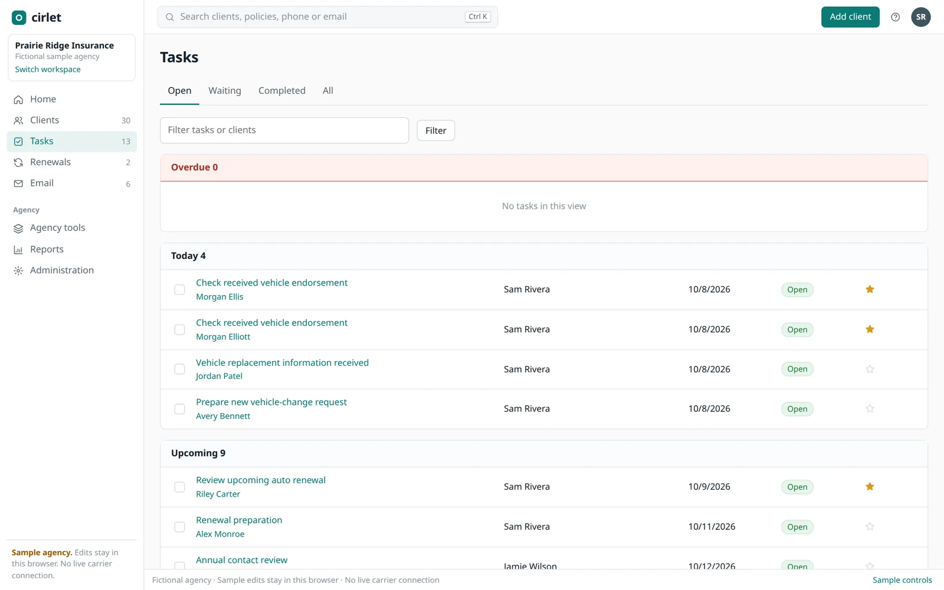Click the Filter button
The height and width of the screenshot is (590, 944).
tap(436, 130)
